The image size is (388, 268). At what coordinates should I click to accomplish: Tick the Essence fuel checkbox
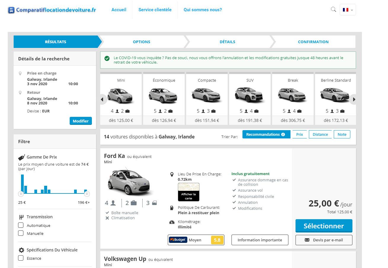(x=21, y=258)
